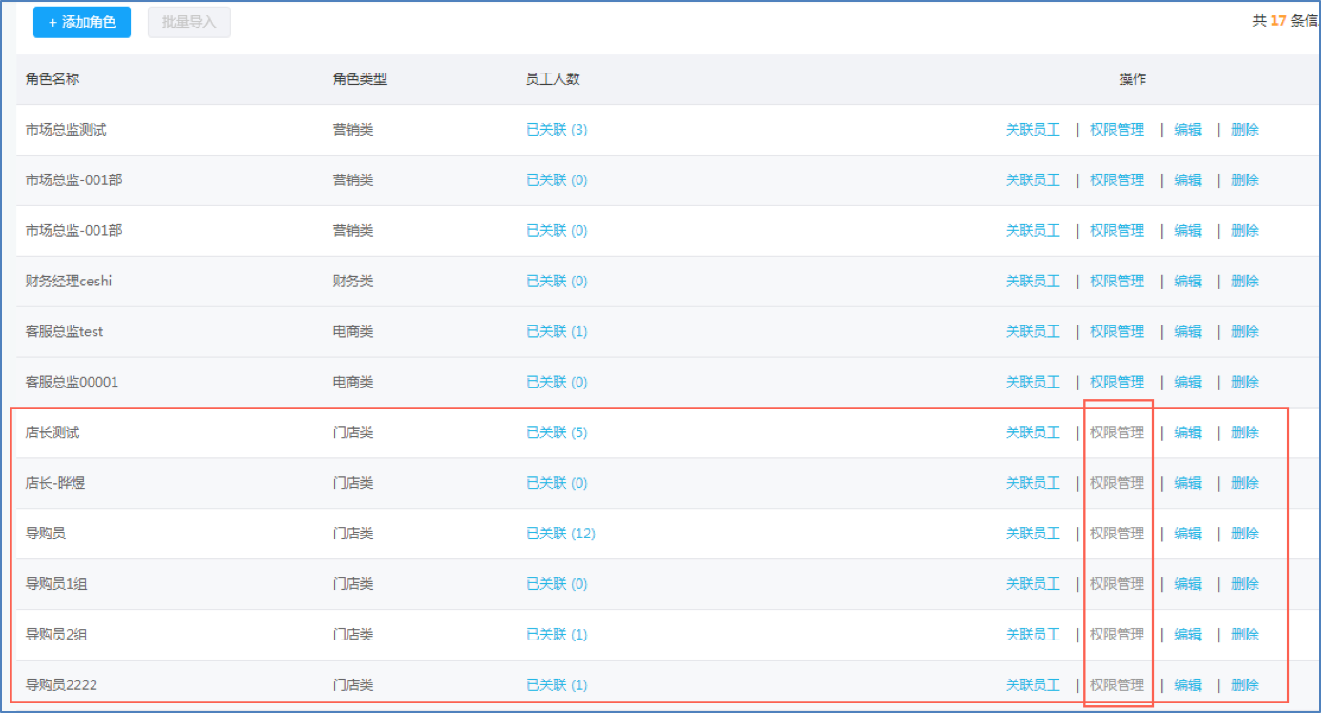Open 关联员工 for 财务经理ceshi
The image size is (1321, 713).
[x=1033, y=282]
